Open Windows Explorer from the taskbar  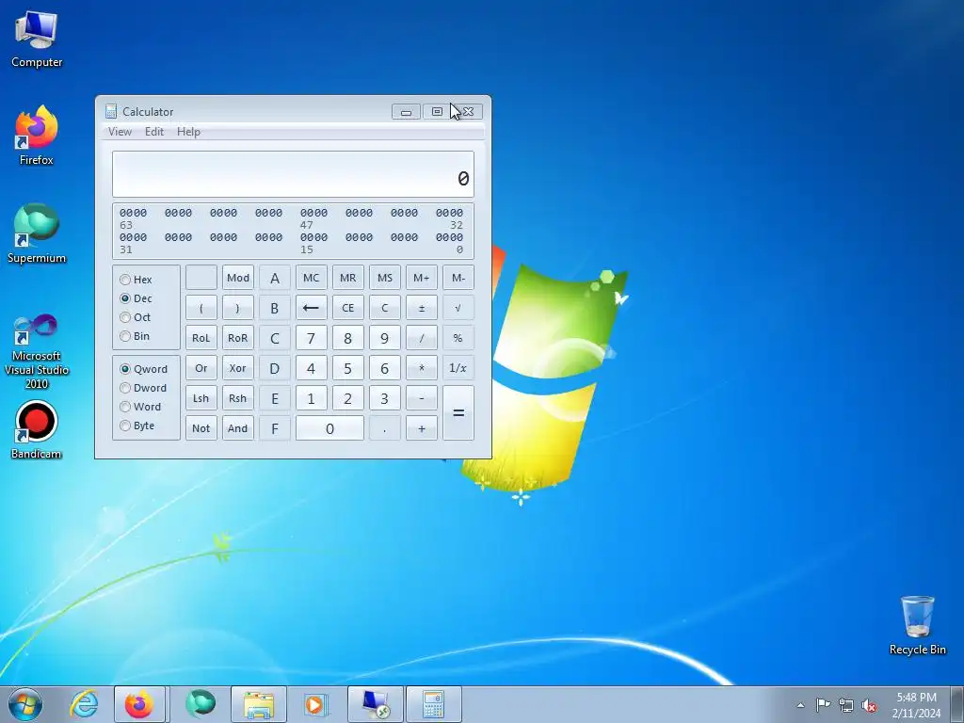click(x=259, y=704)
